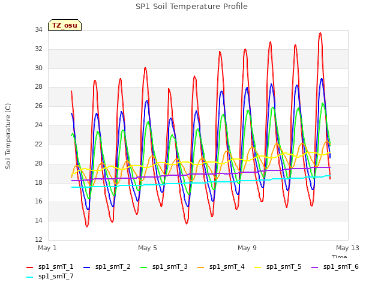Click the 30 y-axis tick label
Screen dimensions: 384x288
coord(38,68)
